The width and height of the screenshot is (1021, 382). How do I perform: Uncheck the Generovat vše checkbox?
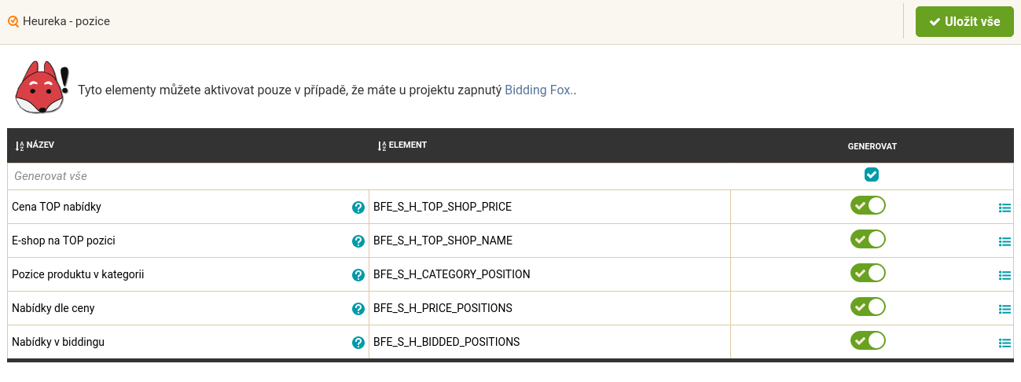[871, 174]
